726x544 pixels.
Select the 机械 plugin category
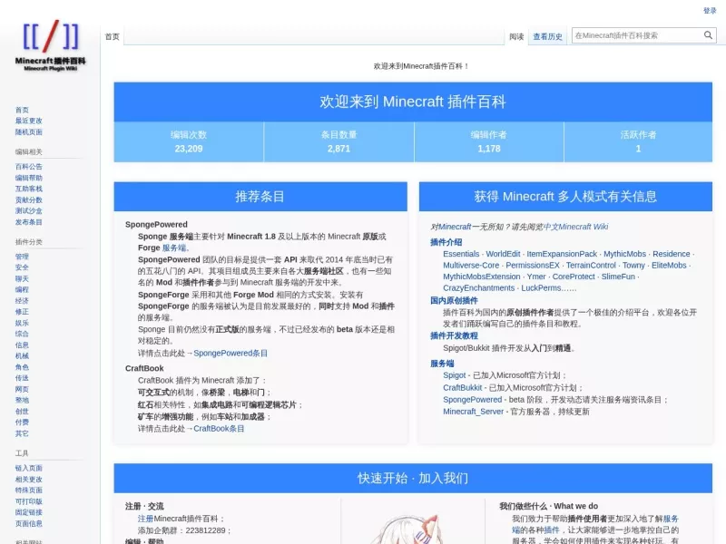click(22, 355)
